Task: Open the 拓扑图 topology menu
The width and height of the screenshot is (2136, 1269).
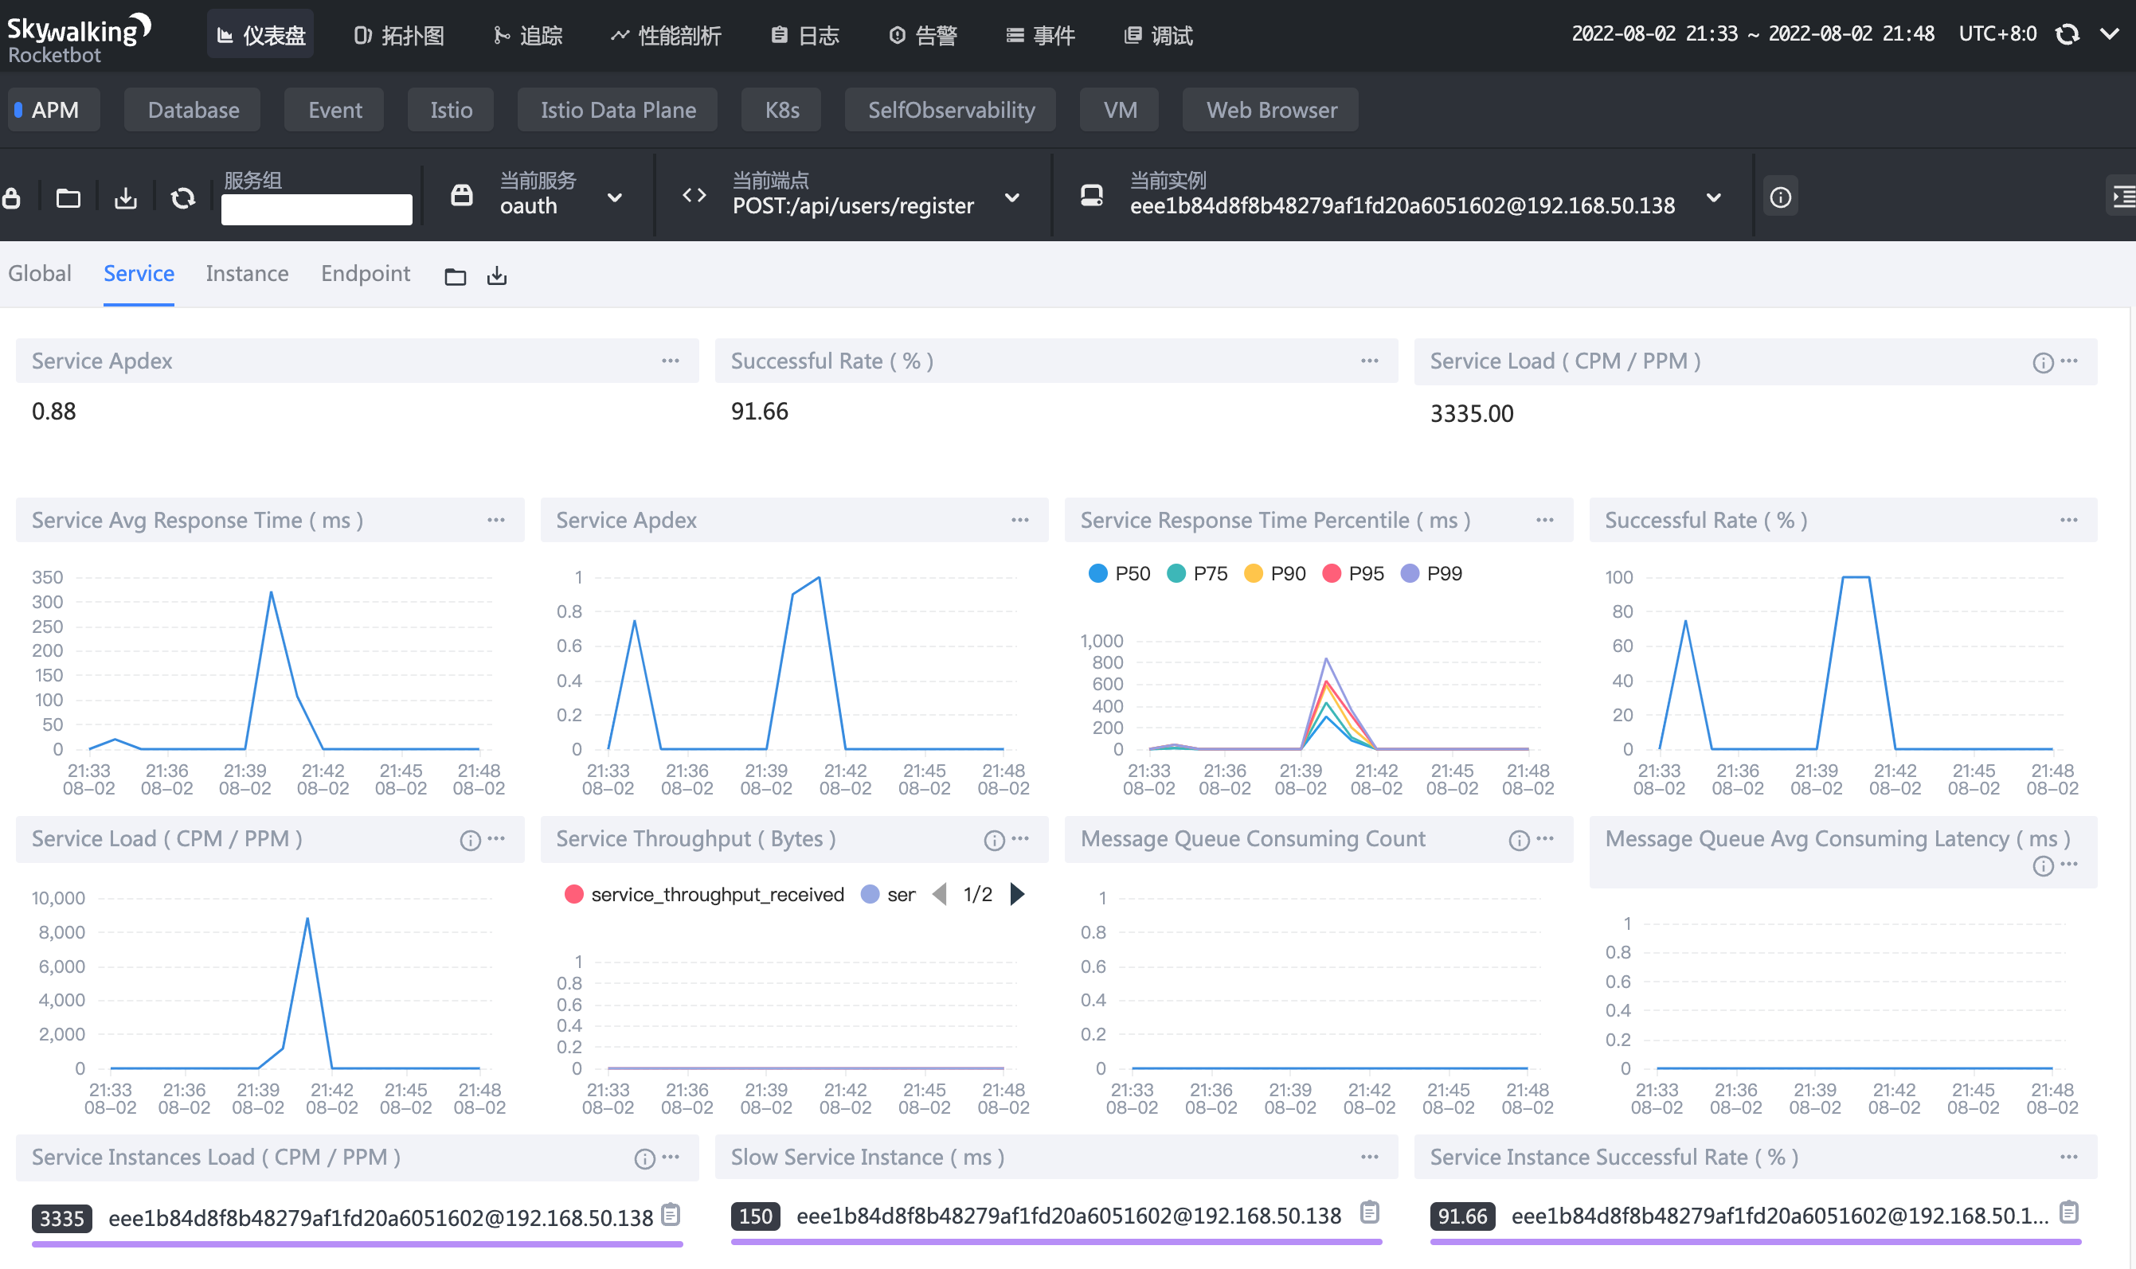Action: click(399, 35)
